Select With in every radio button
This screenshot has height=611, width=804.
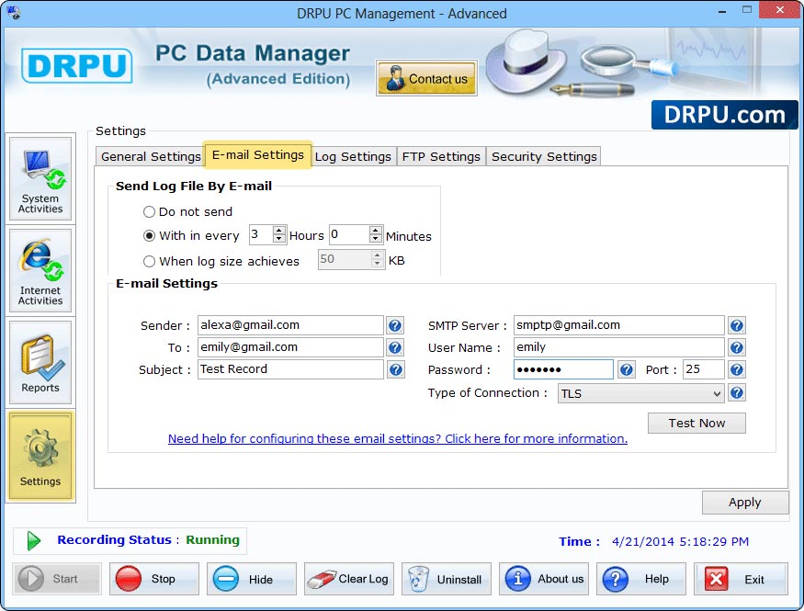coord(149,236)
